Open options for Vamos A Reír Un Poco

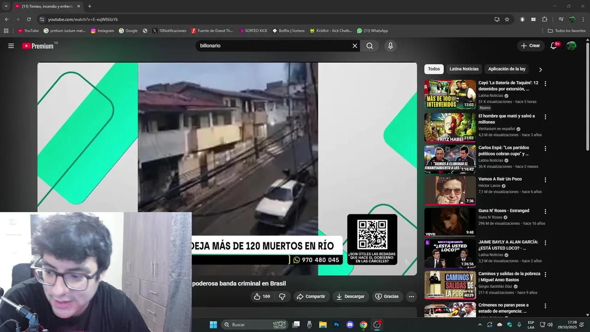545,180
